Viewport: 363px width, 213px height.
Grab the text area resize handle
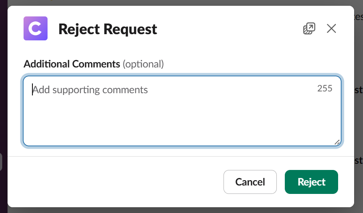337,142
